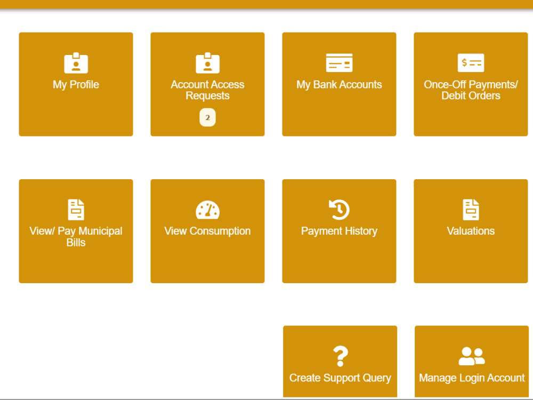
Task: Open Account Access Requests label
Action: coord(207,90)
